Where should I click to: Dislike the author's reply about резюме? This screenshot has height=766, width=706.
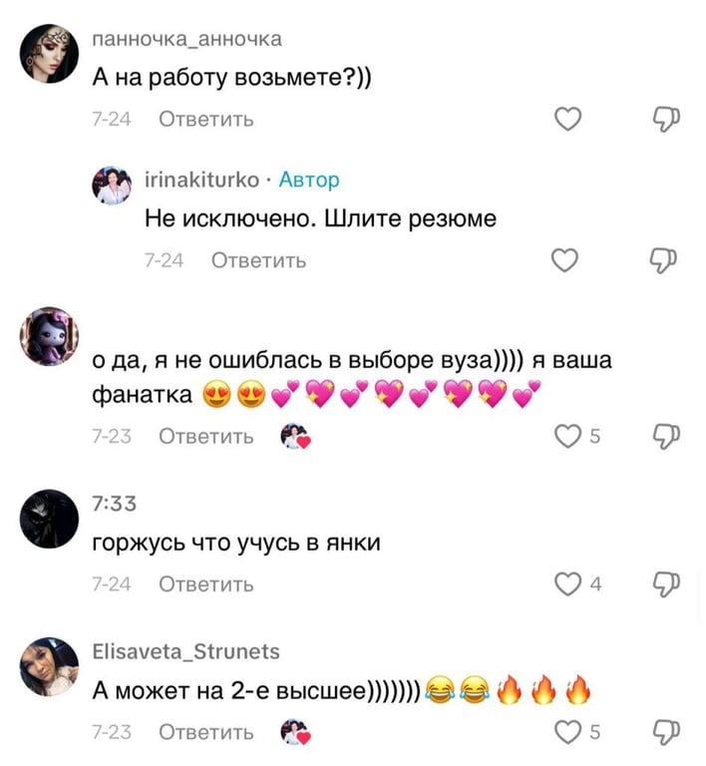pyautogui.click(x=663, y=260)
